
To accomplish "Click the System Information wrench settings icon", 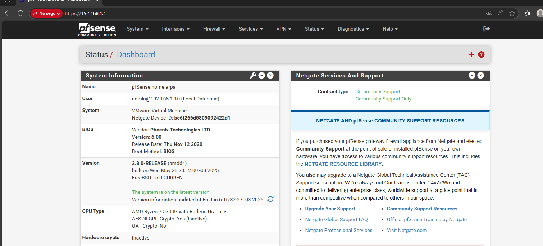I will point(253,75).
